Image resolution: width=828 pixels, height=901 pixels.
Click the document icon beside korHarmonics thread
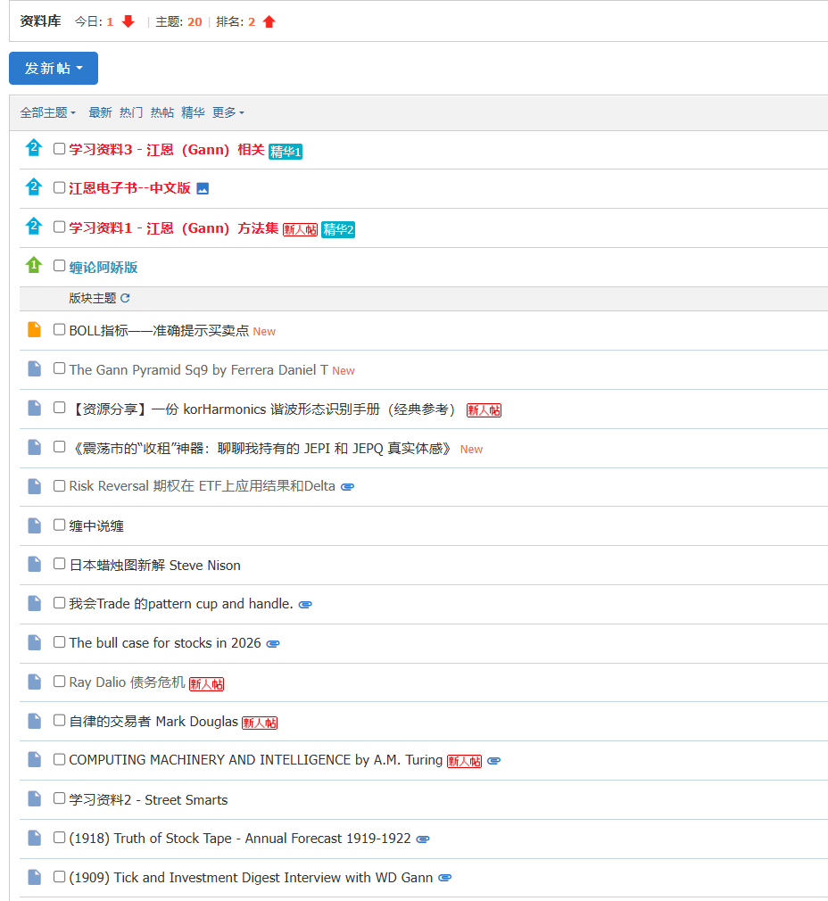(x=35, y=408)
